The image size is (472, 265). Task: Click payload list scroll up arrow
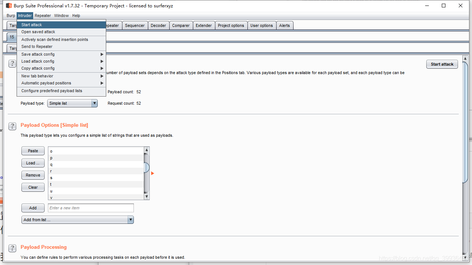(x=146, y=150)
